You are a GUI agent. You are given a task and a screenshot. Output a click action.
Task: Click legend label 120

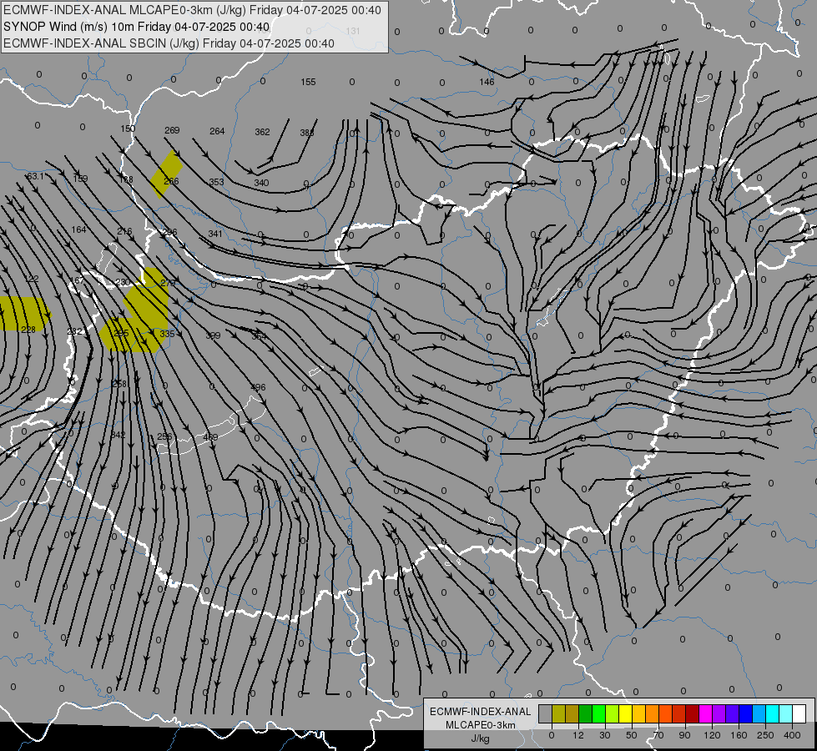click(712, 735)
